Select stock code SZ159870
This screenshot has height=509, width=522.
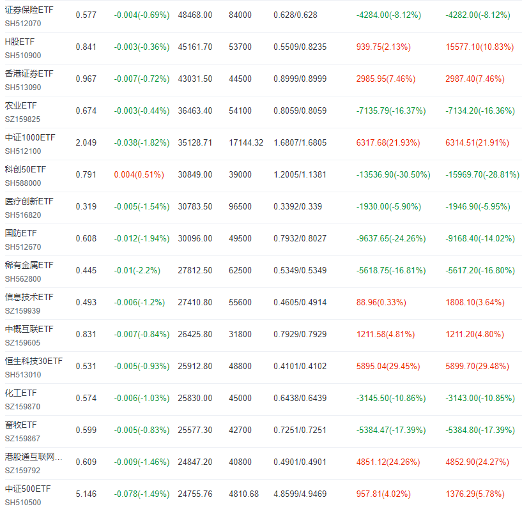[x=22, y=407]
